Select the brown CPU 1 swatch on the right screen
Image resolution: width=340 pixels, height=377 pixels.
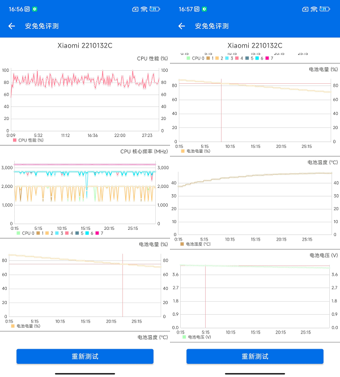[208, 58]
